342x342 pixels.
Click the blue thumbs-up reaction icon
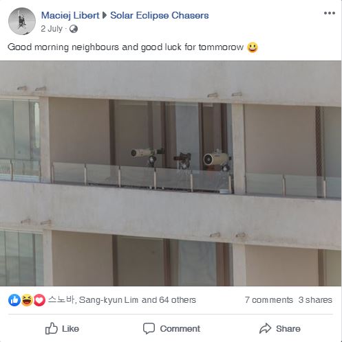pos(14,300)
